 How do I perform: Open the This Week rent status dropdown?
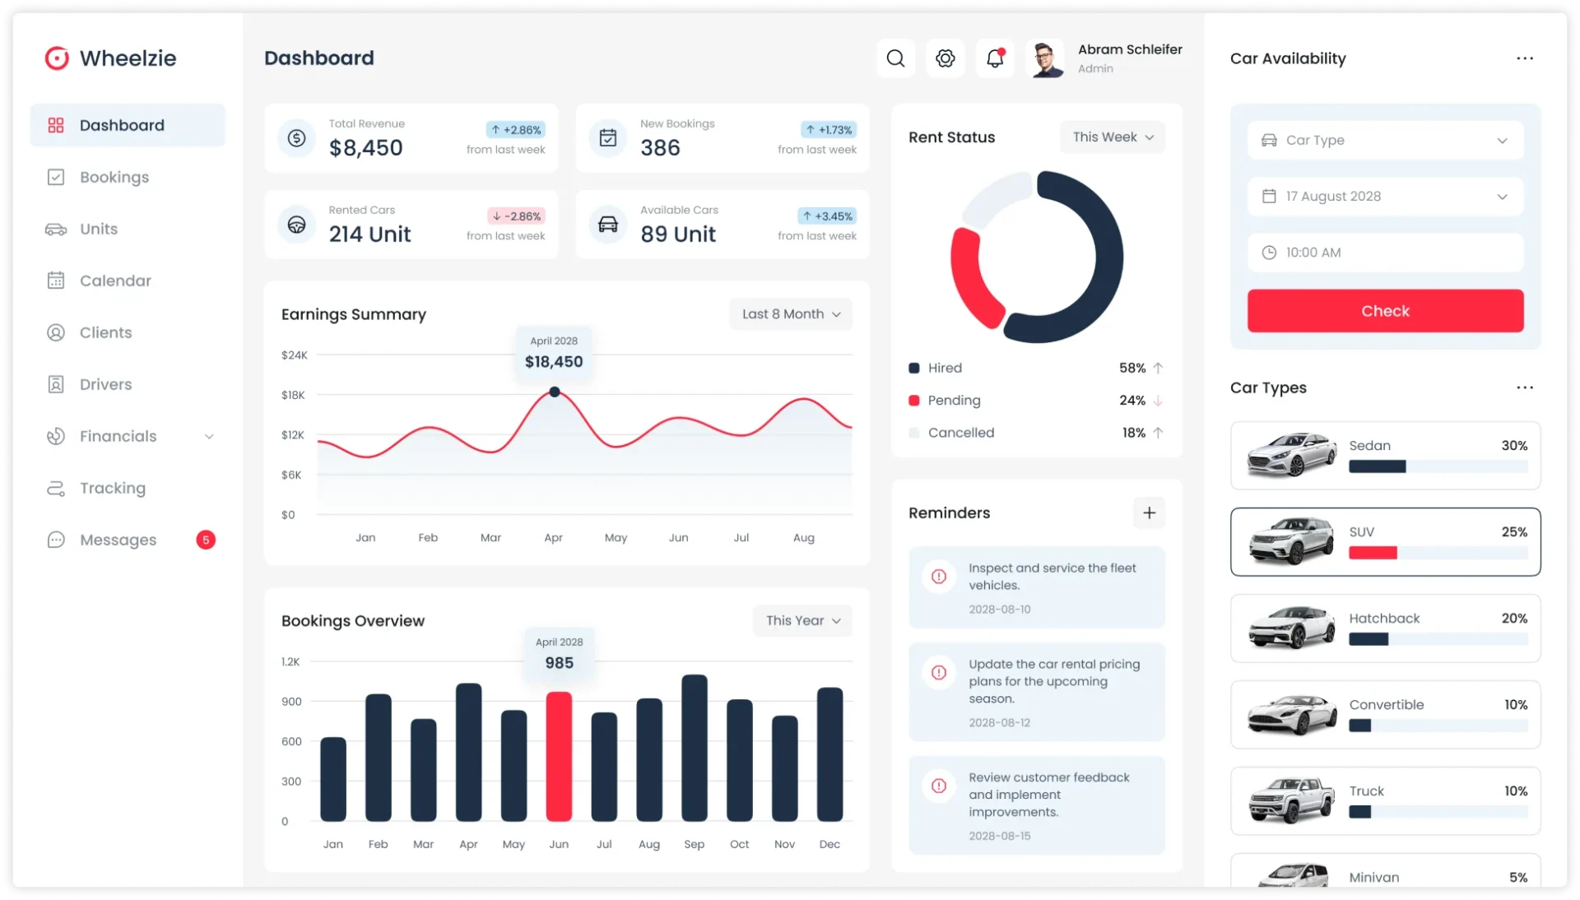[1113, 137]
